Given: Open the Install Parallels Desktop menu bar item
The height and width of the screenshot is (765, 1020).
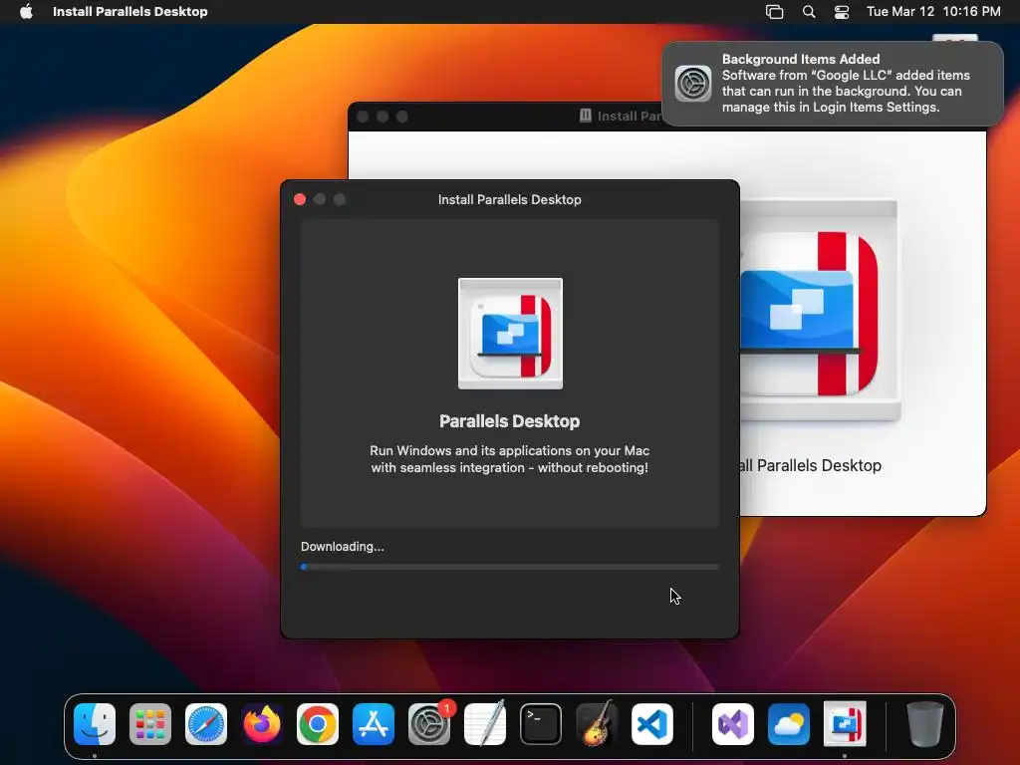Looking at the screenshot, I should (130, 12).
